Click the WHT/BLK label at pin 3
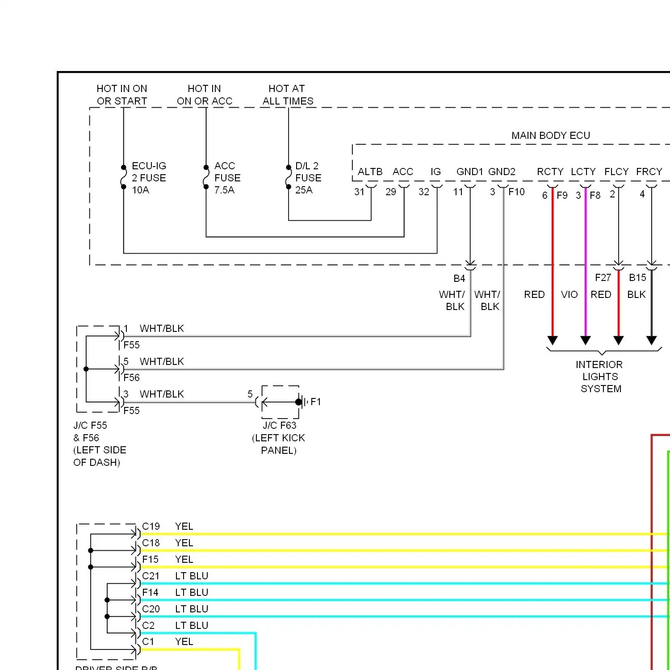 pos(162,394)
